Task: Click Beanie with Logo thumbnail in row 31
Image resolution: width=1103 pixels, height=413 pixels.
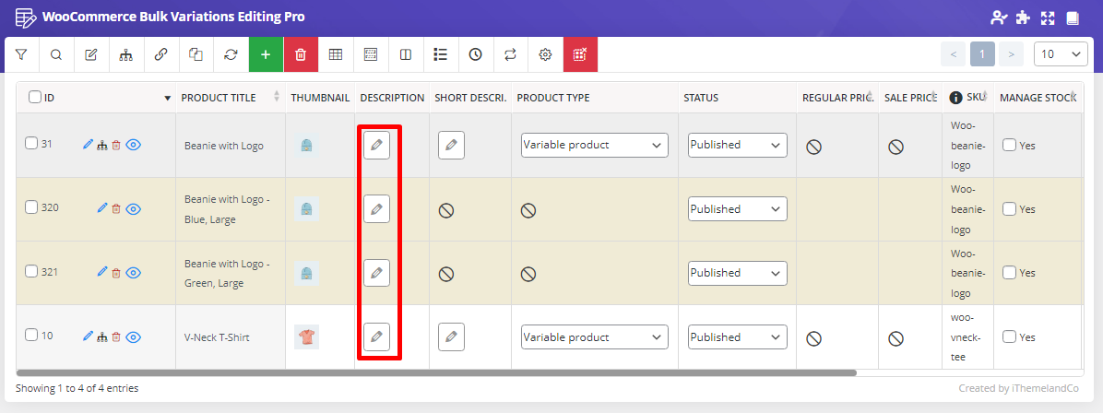Action: [307, 146]
